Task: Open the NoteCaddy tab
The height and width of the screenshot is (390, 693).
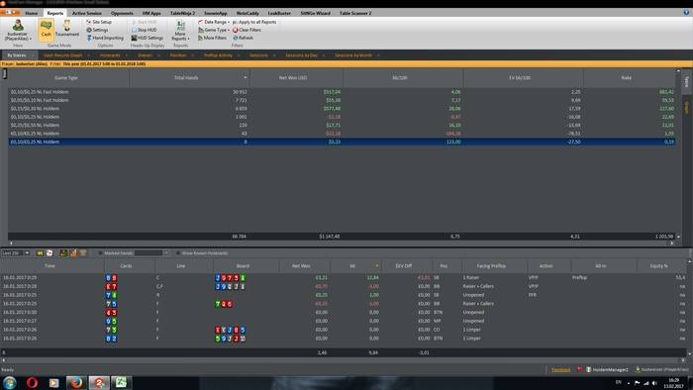Action: coord(247,13)
